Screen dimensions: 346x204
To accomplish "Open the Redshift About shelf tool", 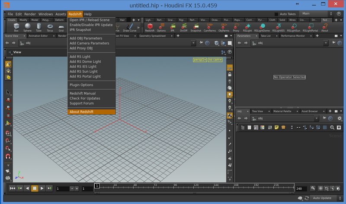I will pyautogui.click(x=325, y=27).
